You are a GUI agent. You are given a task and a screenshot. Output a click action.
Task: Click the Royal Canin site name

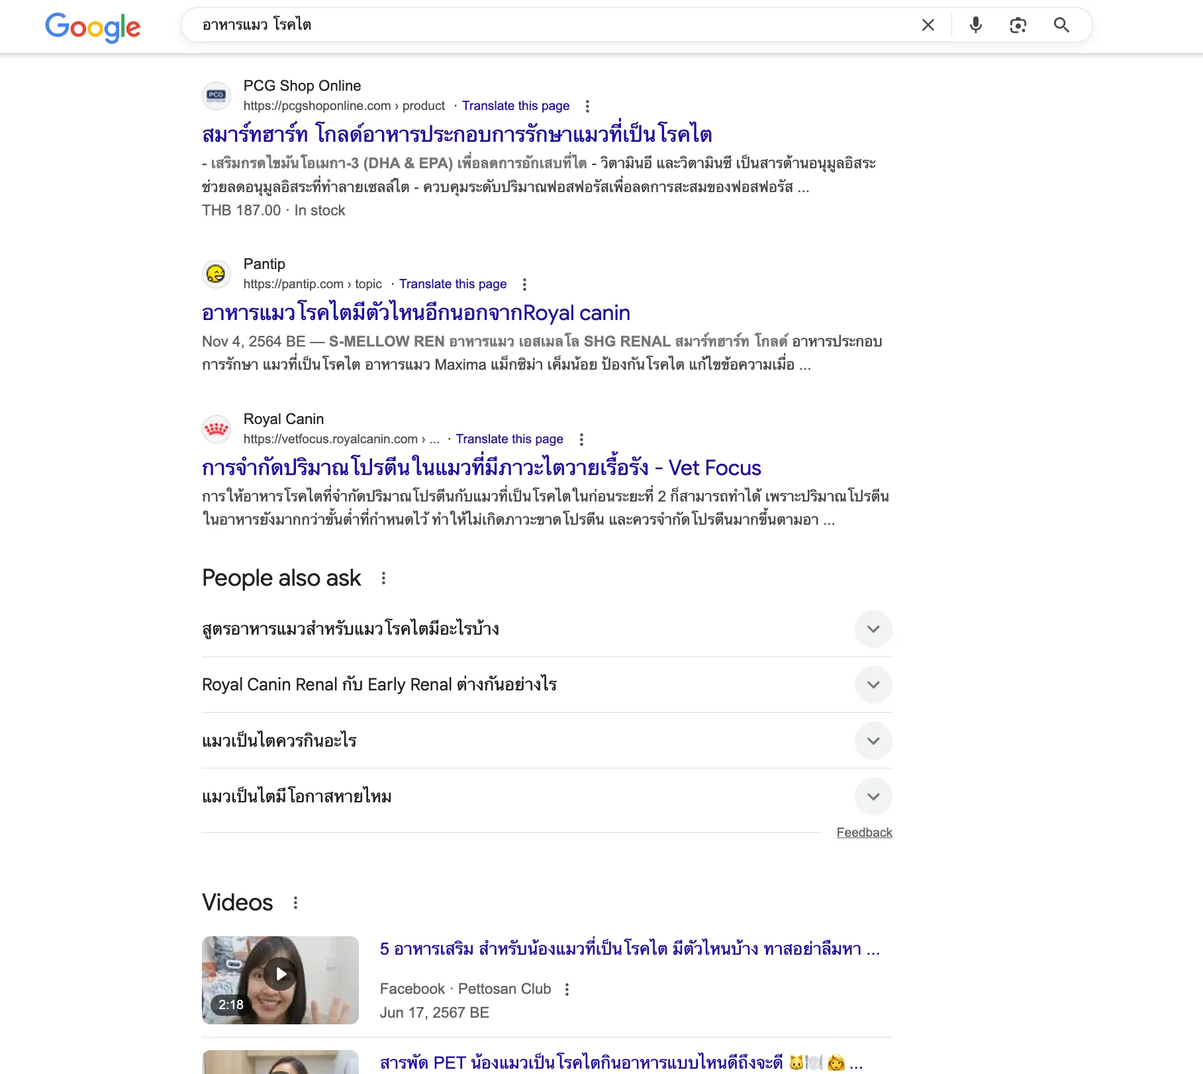click(283, 419)
